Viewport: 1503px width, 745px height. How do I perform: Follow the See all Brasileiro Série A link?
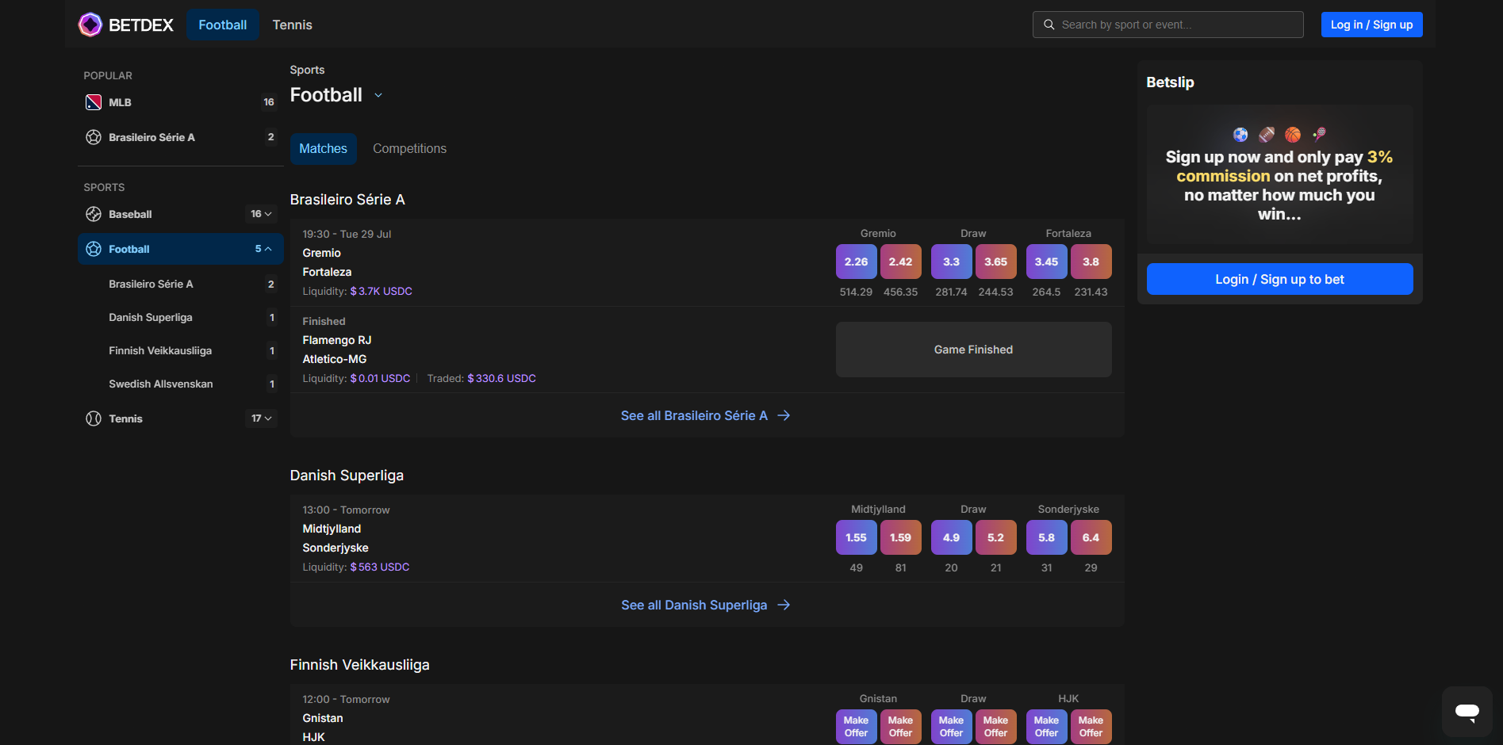pos(694,415)
